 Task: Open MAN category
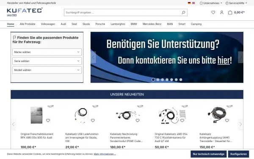[x=170, y=24]
